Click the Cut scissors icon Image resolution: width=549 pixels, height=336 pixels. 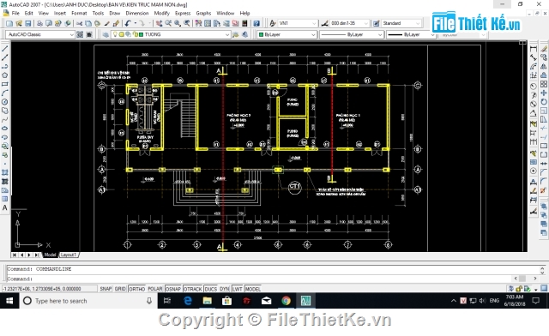pos(80,23)
